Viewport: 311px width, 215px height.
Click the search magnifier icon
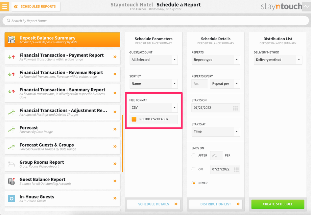coord(8,21)
